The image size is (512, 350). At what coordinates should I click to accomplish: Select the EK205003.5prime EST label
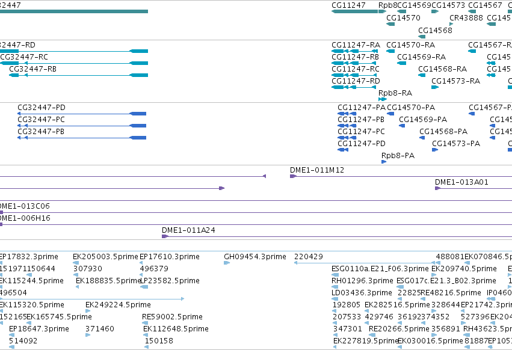[x=105, y=257]
